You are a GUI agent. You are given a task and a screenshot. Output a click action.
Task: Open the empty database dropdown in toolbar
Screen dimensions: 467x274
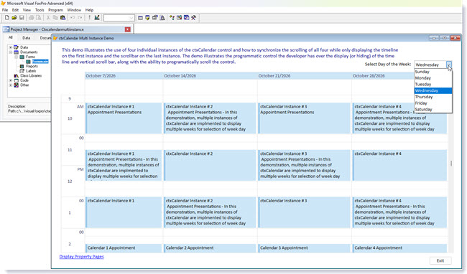(119, 18)
